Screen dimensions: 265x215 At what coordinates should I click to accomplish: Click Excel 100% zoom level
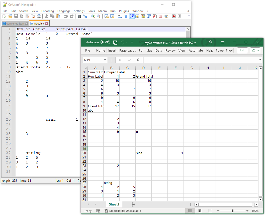[255, 211]
